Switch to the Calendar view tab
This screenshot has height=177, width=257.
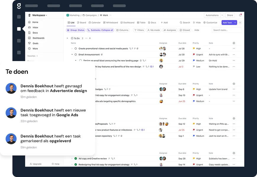tap(95, 22)
